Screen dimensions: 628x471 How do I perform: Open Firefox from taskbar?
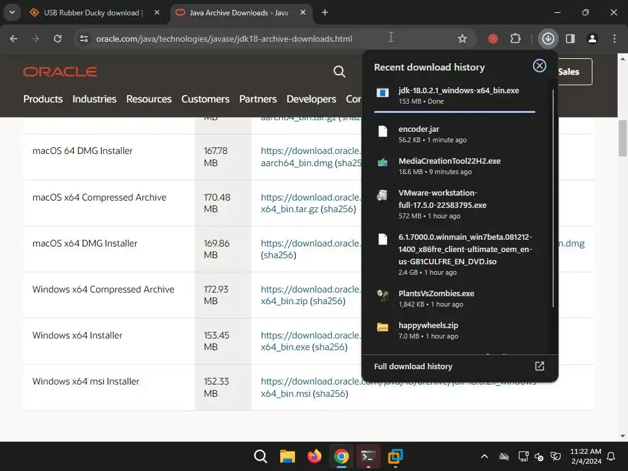point(315,456)
